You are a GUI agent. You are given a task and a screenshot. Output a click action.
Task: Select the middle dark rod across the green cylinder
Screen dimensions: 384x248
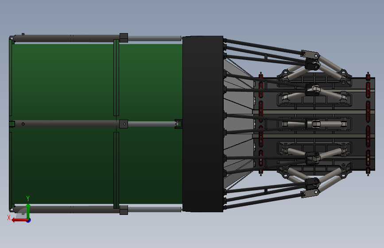66,124
